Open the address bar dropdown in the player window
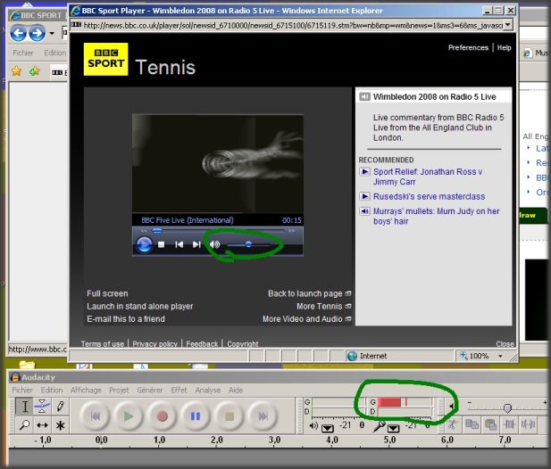551x469 pixels. pos(508,25)
